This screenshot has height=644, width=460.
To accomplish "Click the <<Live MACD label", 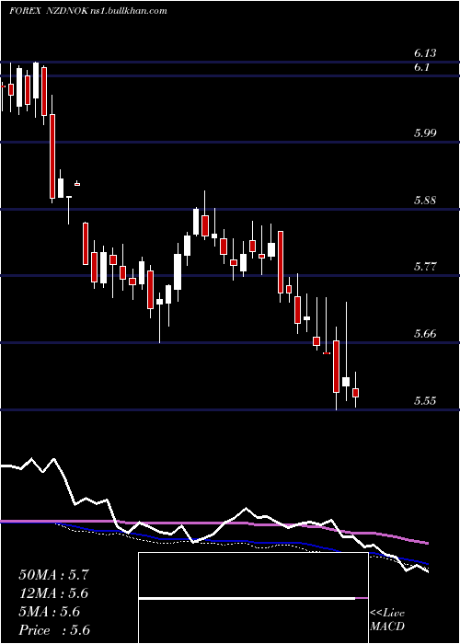I will (x=387, y=620).
